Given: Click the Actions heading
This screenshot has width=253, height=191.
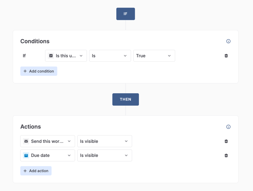Looking at the screenshot, I should 31,127.
